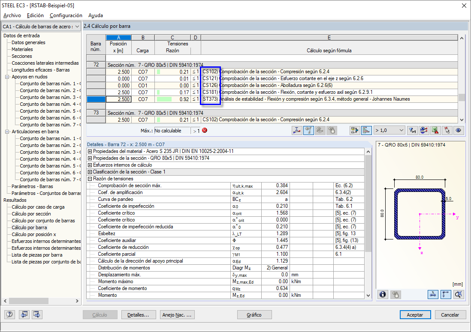471x332 pixels.
Task: Click the results table scroll down arrow
Action: point(462,120)
